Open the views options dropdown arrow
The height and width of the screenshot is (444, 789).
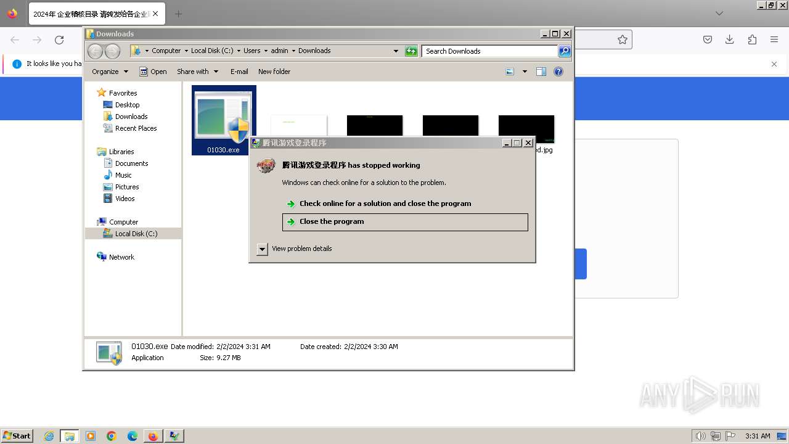point(525,72)
